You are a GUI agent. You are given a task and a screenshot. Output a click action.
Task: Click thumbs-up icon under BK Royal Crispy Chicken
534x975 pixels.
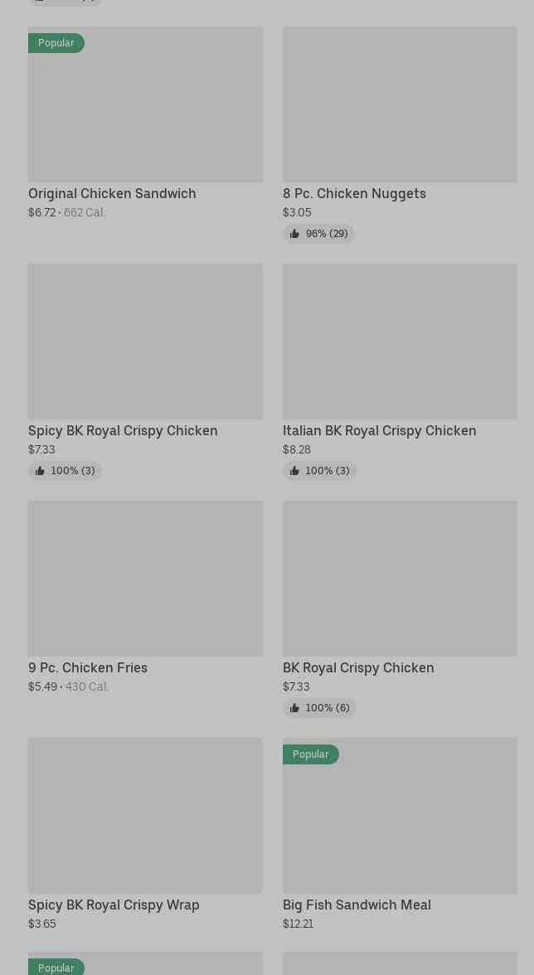coord(294,708)
